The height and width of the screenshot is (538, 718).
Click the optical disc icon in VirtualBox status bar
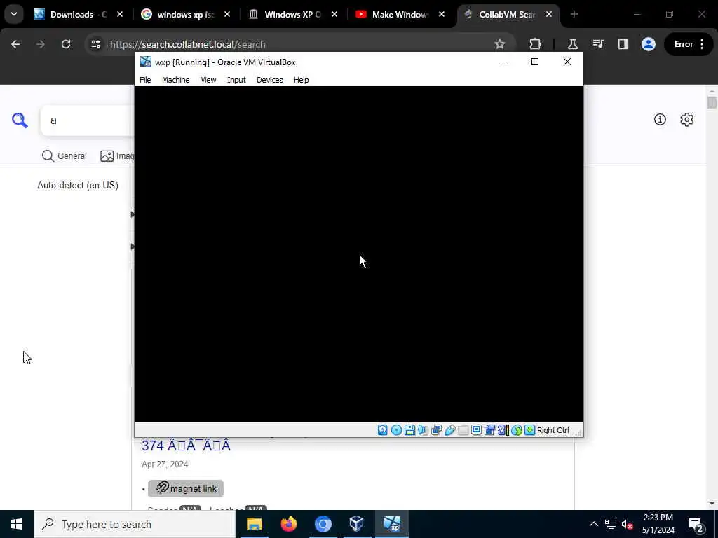(397, 430)
